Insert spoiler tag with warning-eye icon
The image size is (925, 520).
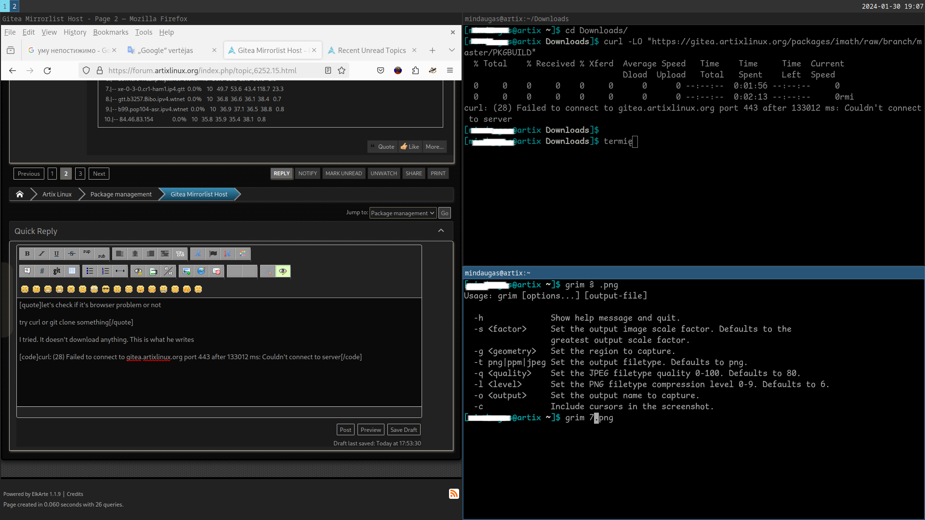[138, 271]
